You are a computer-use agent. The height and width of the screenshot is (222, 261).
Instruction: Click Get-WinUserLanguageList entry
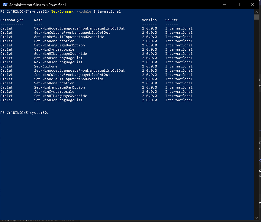58,58
